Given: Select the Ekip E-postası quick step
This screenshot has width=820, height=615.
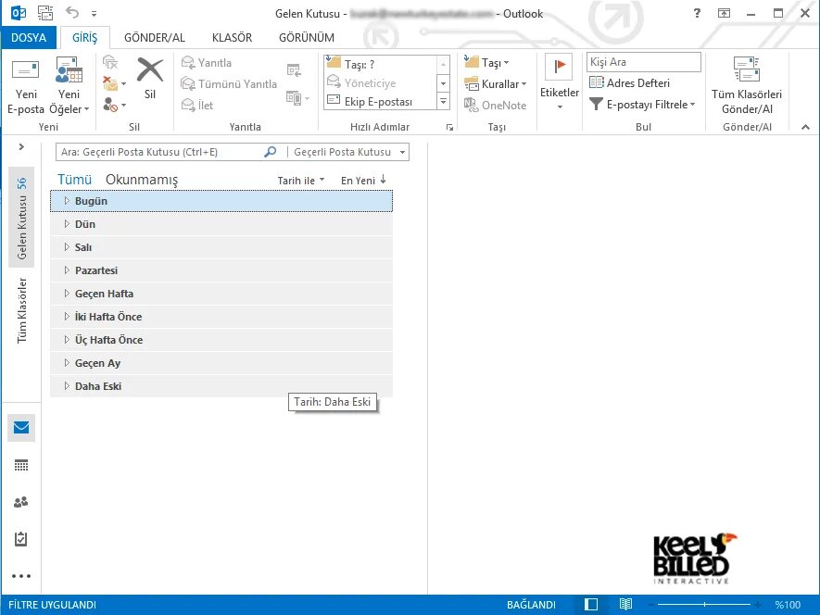Looking at the screenshot, I should [x=379, y=101].
